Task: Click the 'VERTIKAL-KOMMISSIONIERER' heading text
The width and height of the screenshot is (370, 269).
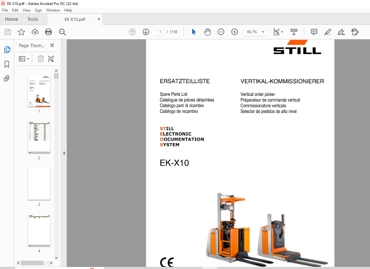Action: click(x=282, y=81)
